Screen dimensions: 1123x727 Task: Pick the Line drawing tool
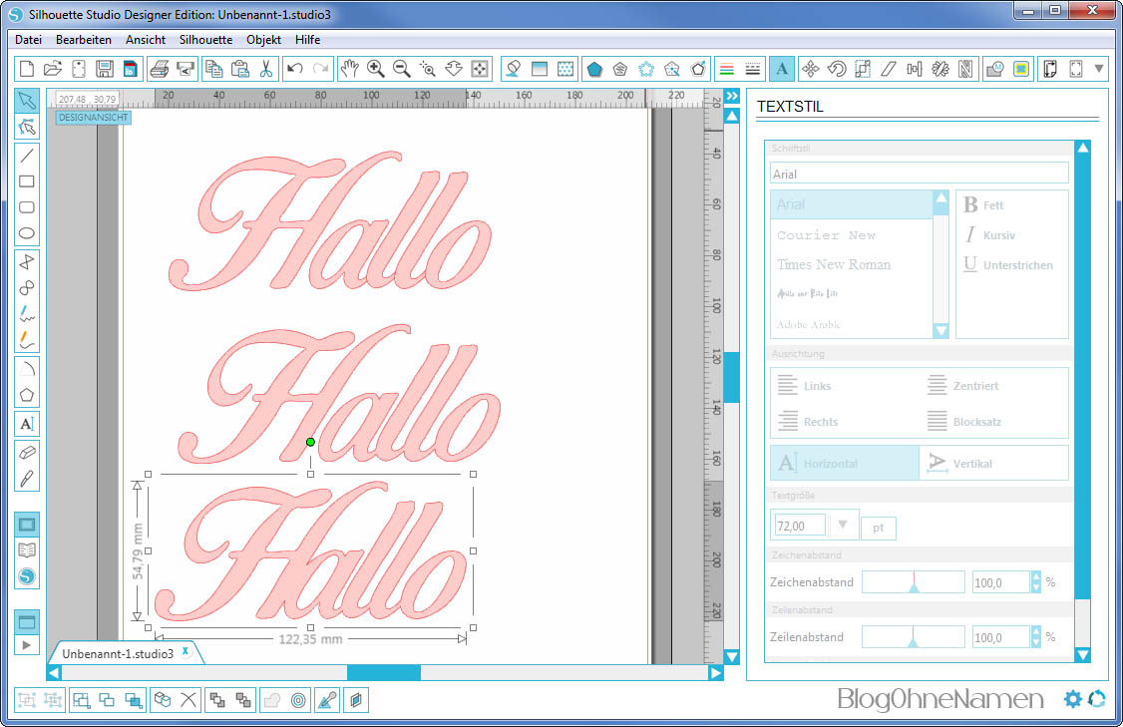coord(27,155)
